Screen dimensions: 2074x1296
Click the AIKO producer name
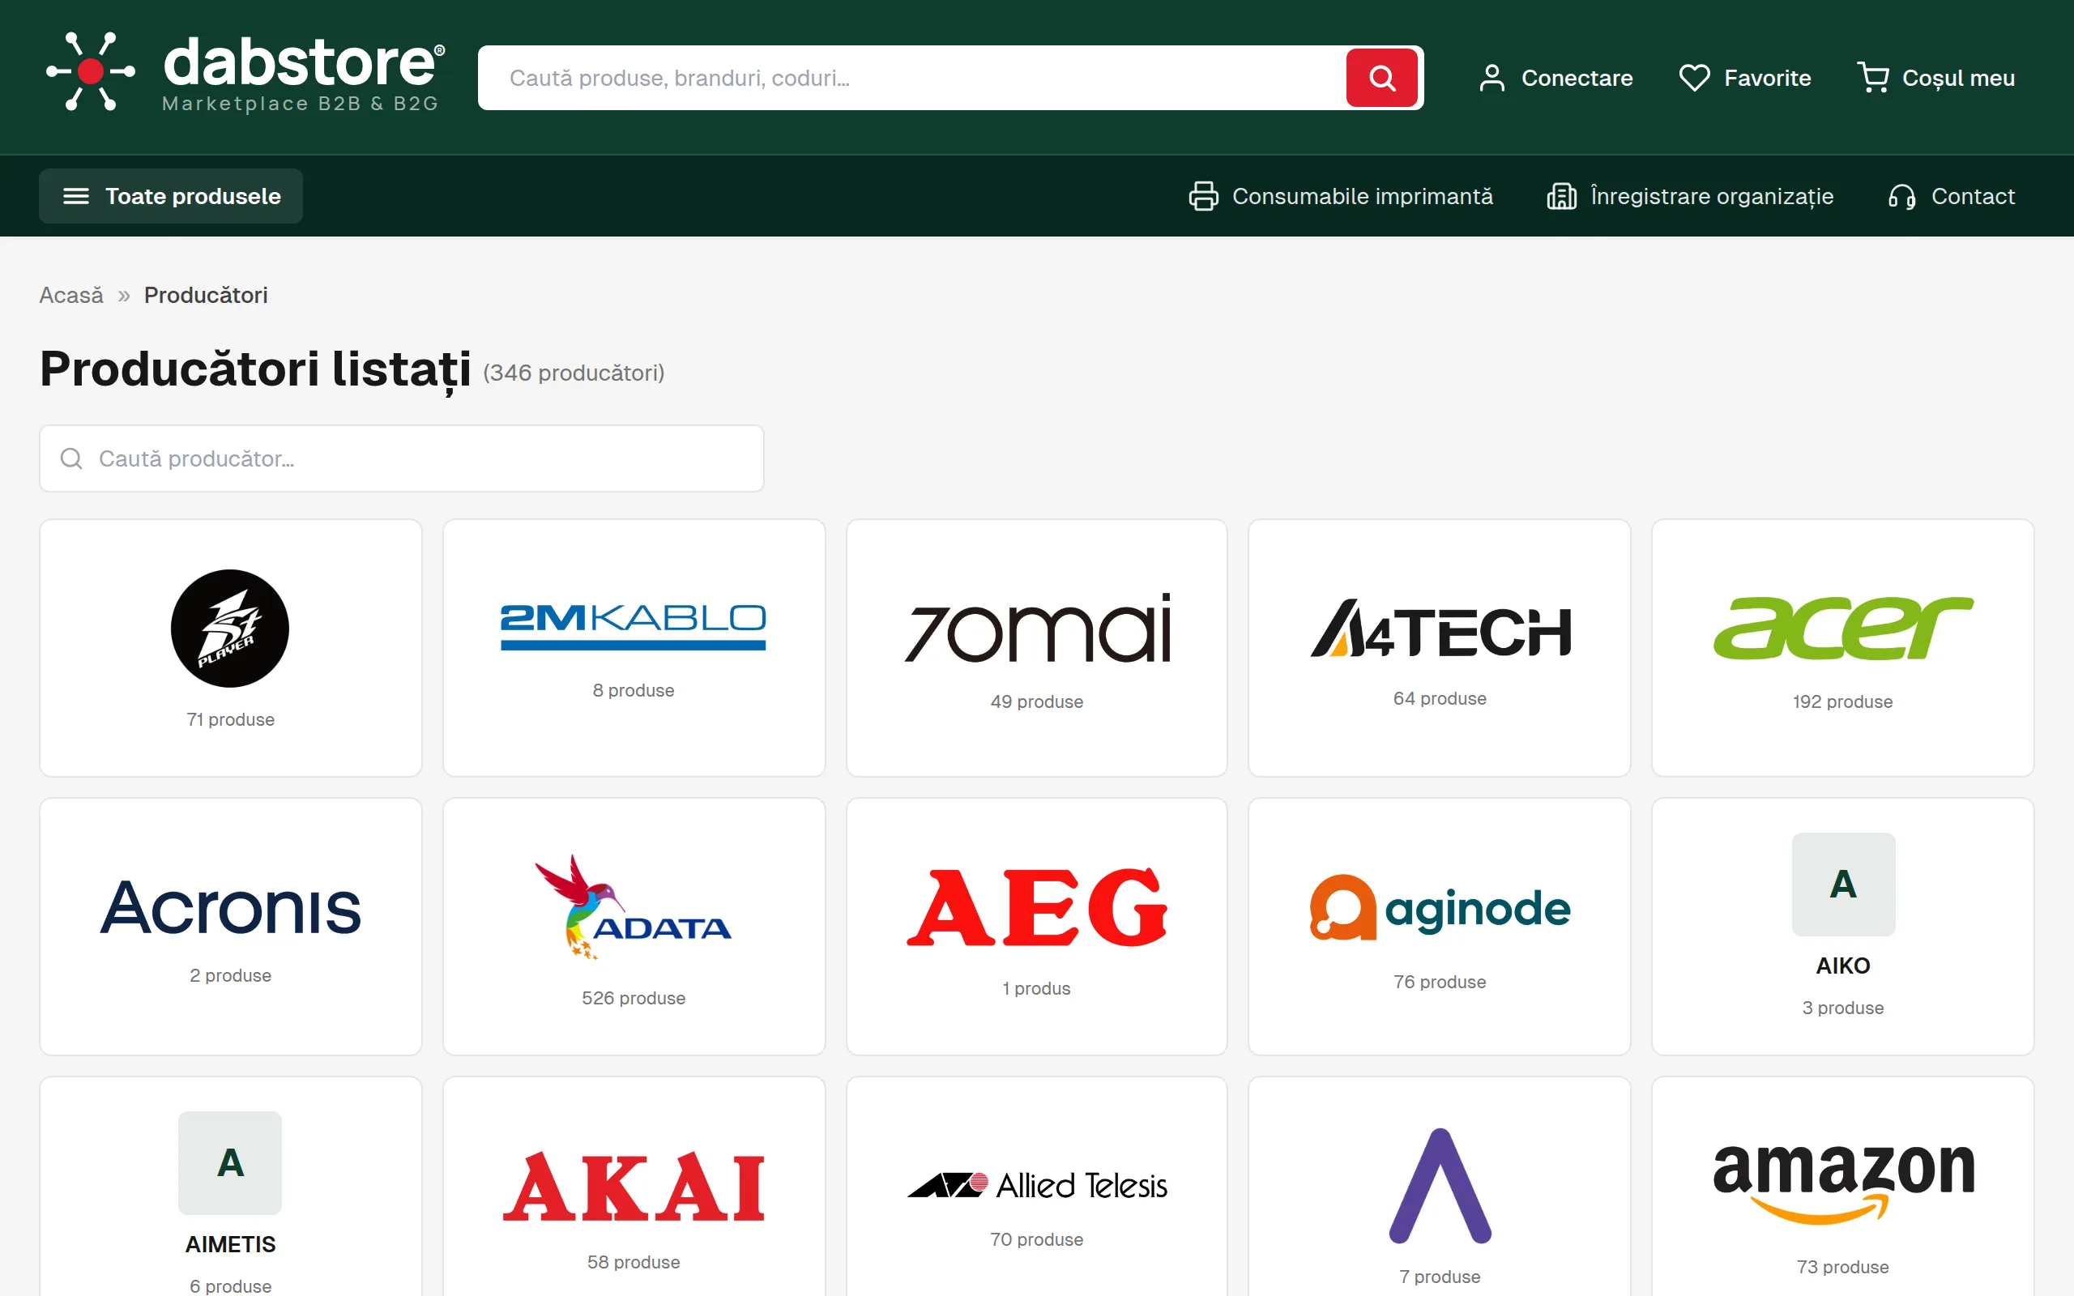click(x=1843, y=966)
